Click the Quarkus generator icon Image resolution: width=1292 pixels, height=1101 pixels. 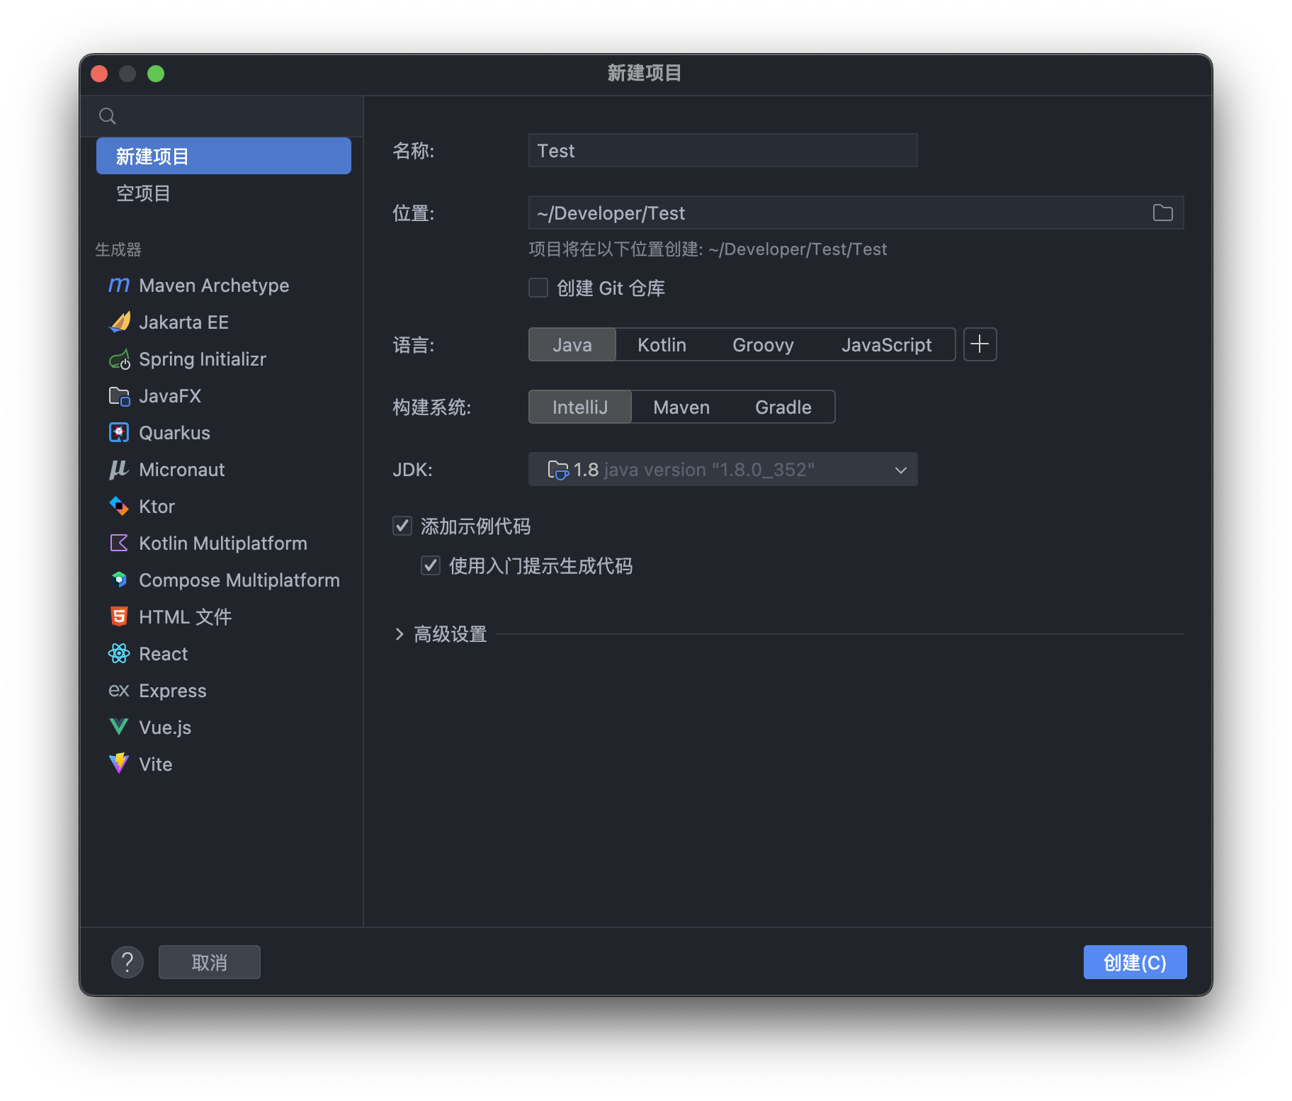pos(119,433)
